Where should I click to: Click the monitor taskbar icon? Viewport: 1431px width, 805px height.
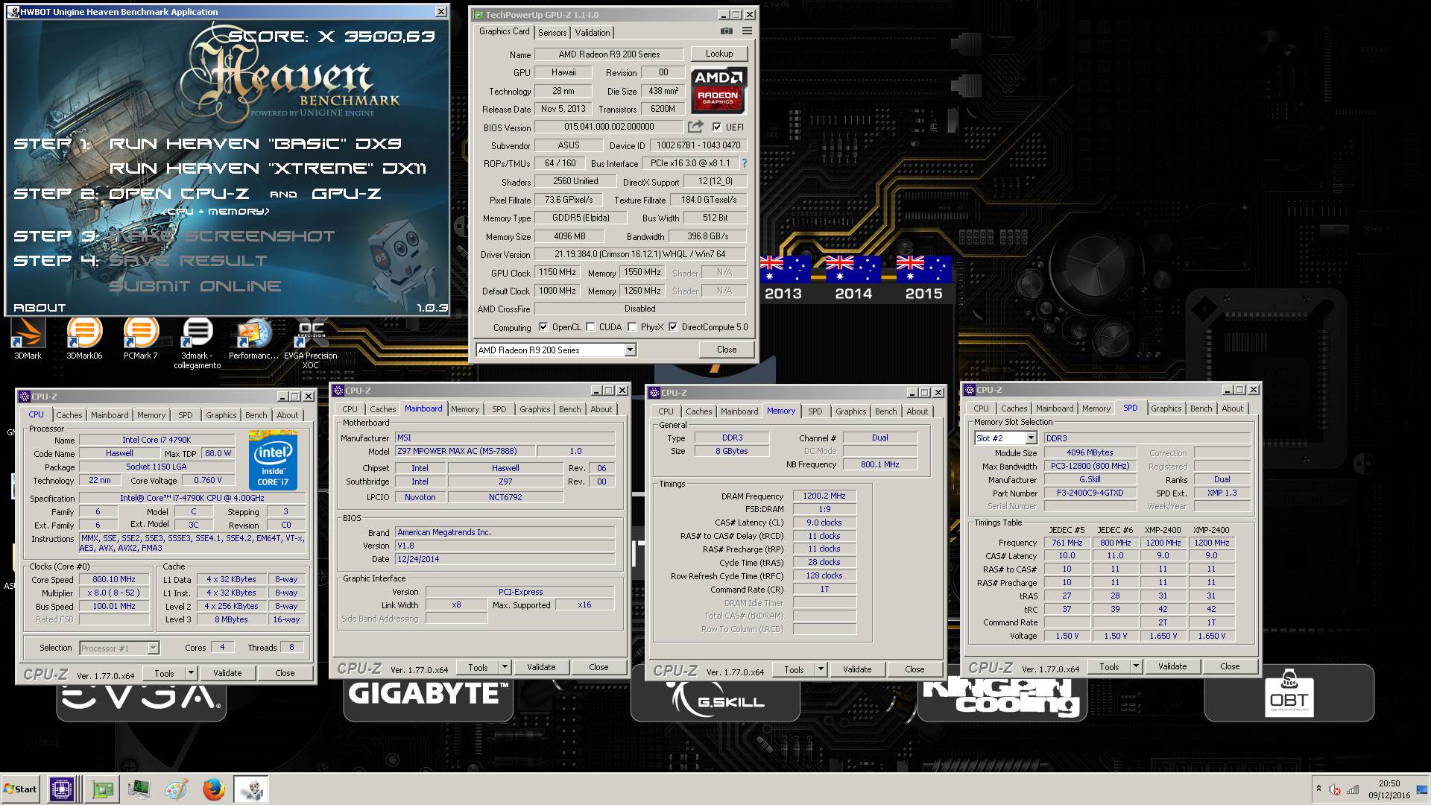[x=139, y=789]
